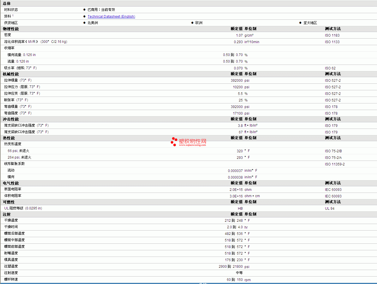The image size is (377, 284).
Task: Click the 机械性能 section header
Action: (x=11, y=74)
